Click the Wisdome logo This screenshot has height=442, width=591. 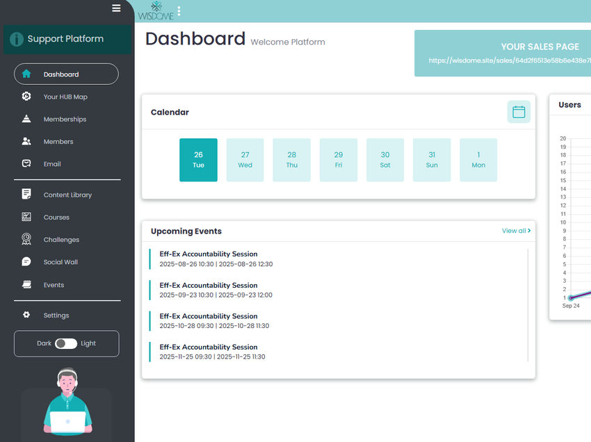(x=156, y=11)
